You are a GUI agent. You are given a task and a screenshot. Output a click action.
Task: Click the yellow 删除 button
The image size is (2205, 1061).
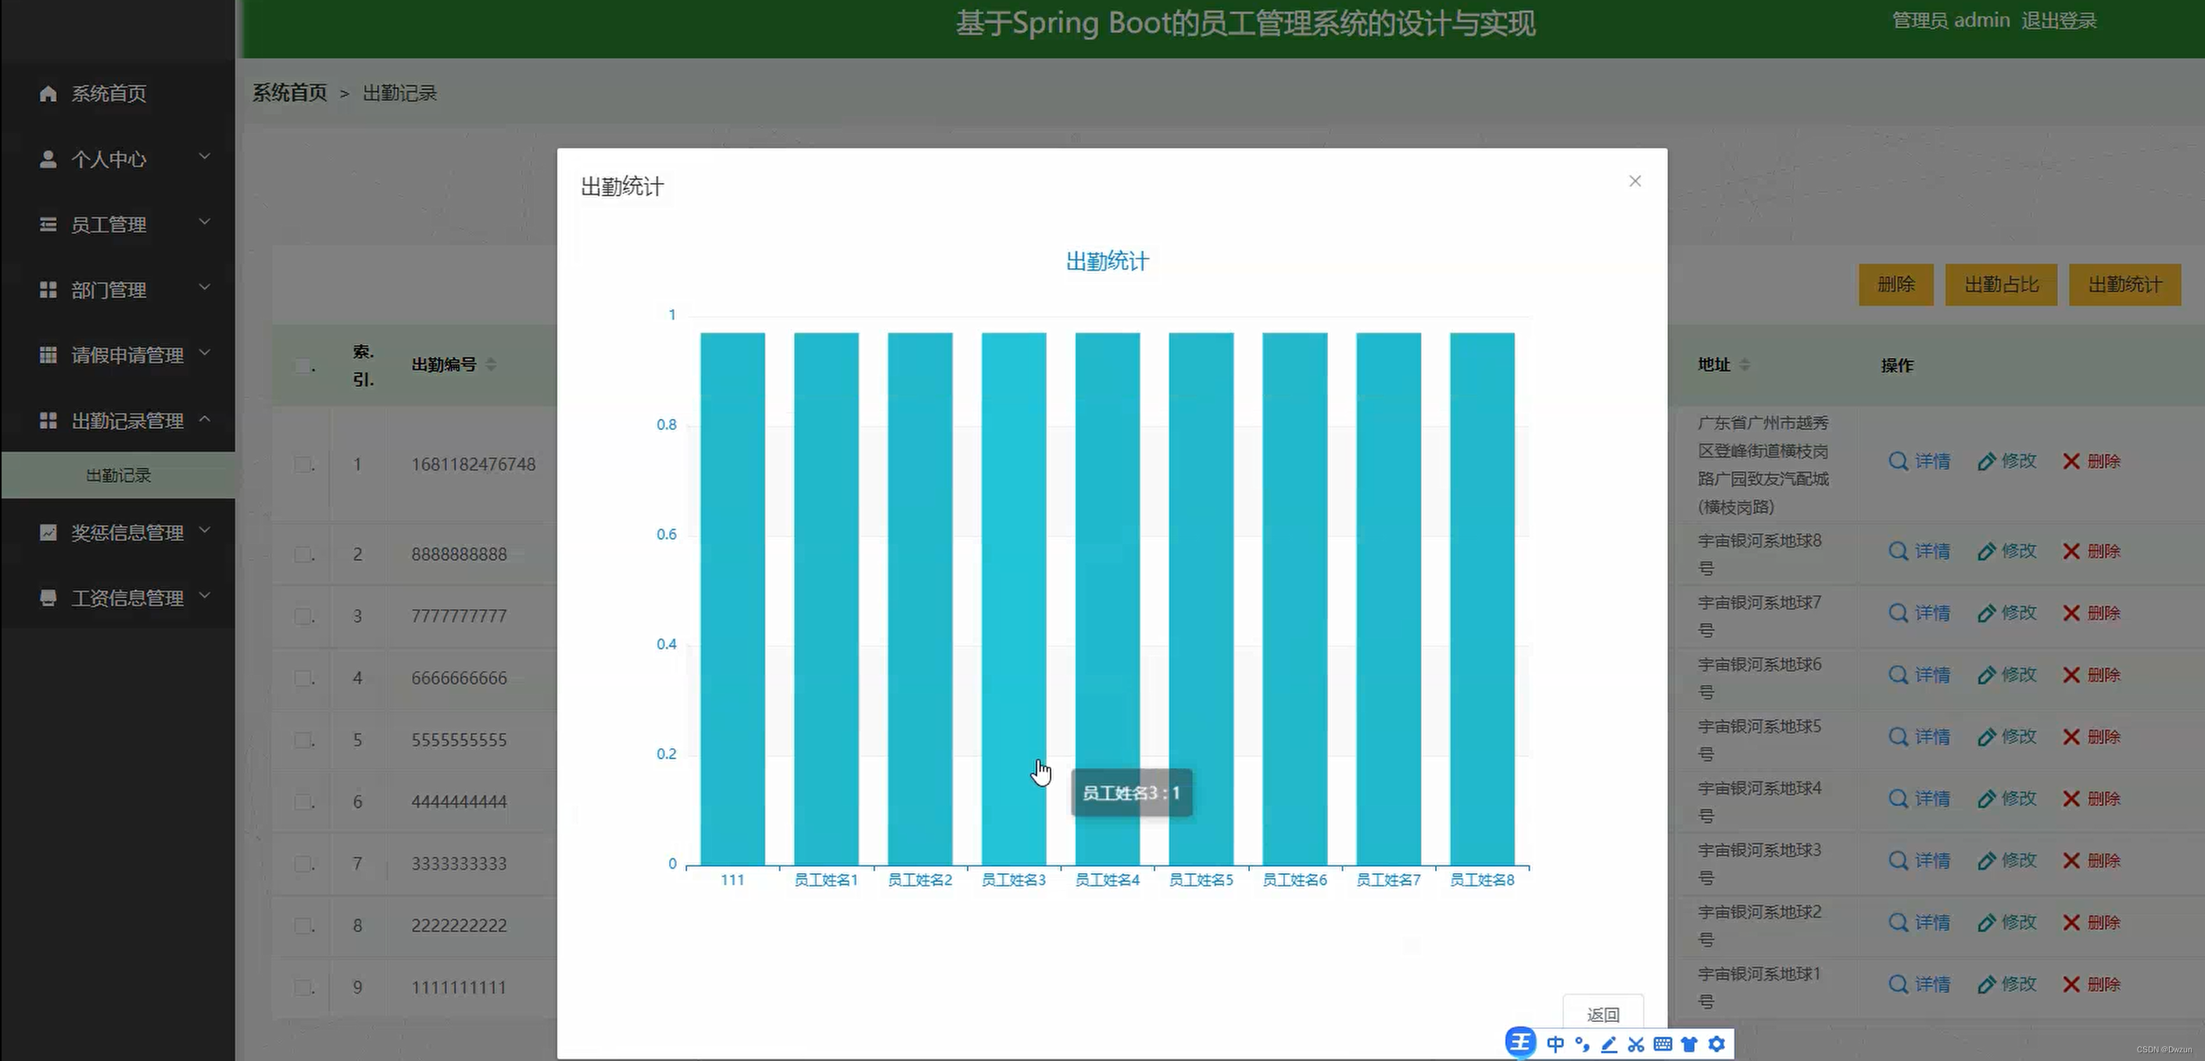click(x=1896, y=285)
